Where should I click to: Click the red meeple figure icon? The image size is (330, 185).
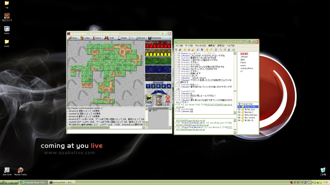tap(168, 99)
